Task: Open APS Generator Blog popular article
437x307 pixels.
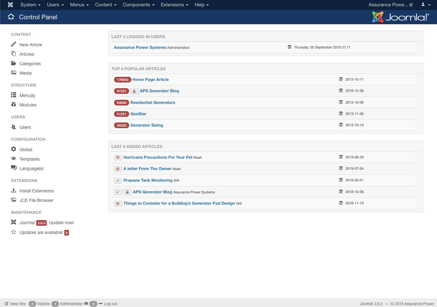Action: click(159, 91)
